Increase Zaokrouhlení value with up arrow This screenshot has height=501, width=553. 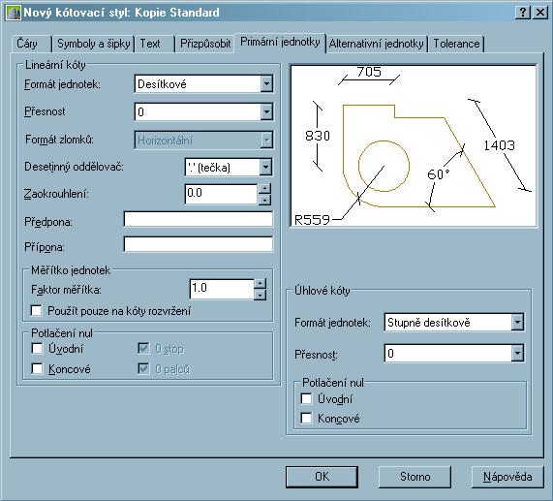point(264,188)
